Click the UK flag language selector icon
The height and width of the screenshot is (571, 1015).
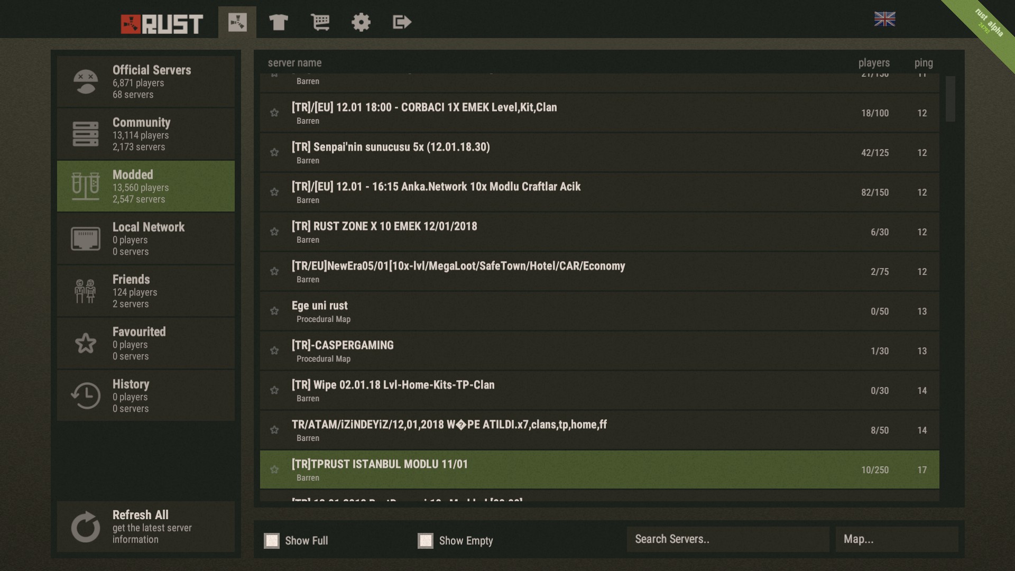(886, 18)
